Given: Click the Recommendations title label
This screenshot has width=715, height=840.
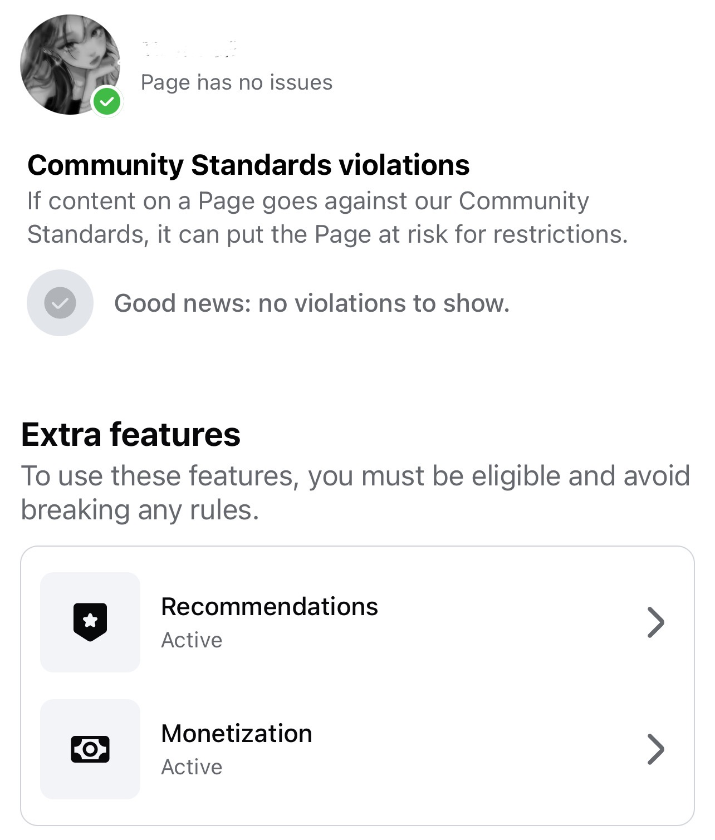Looking at the screenshot, I should point(270,607).
